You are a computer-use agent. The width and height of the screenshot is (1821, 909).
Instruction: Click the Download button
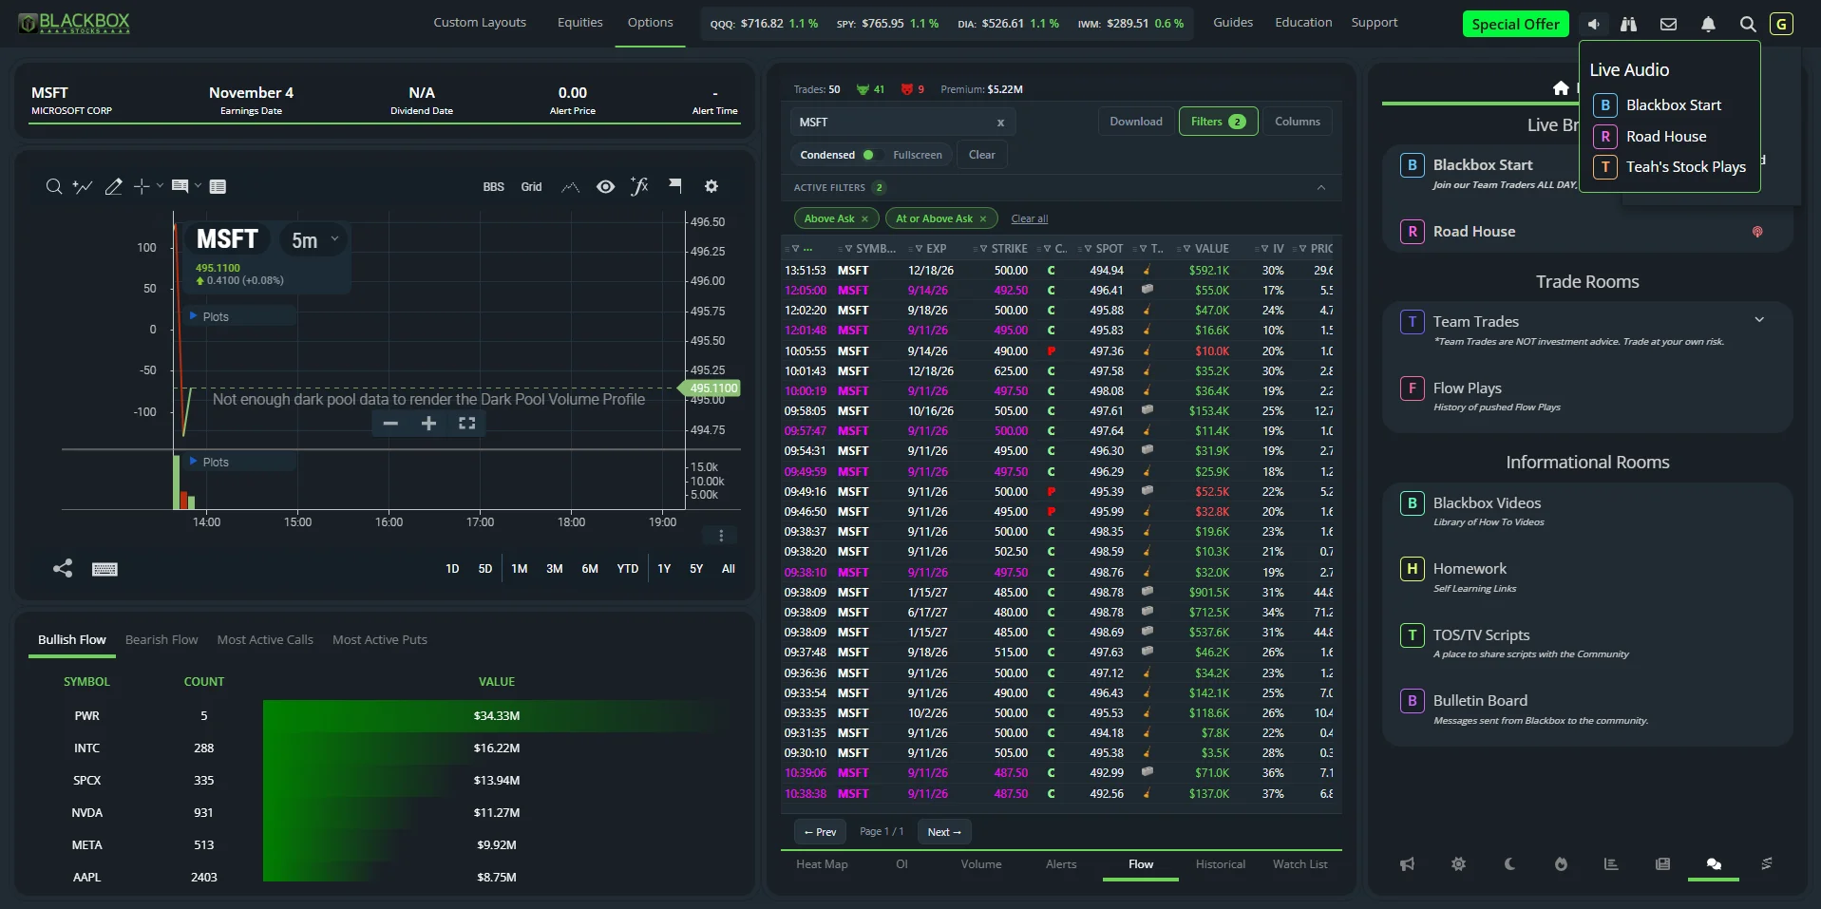click(x=1136, y=122)
